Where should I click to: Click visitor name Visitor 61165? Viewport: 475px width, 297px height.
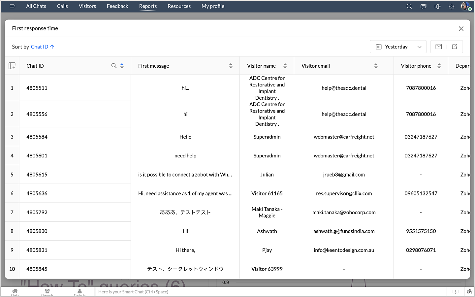coord(267,193)
